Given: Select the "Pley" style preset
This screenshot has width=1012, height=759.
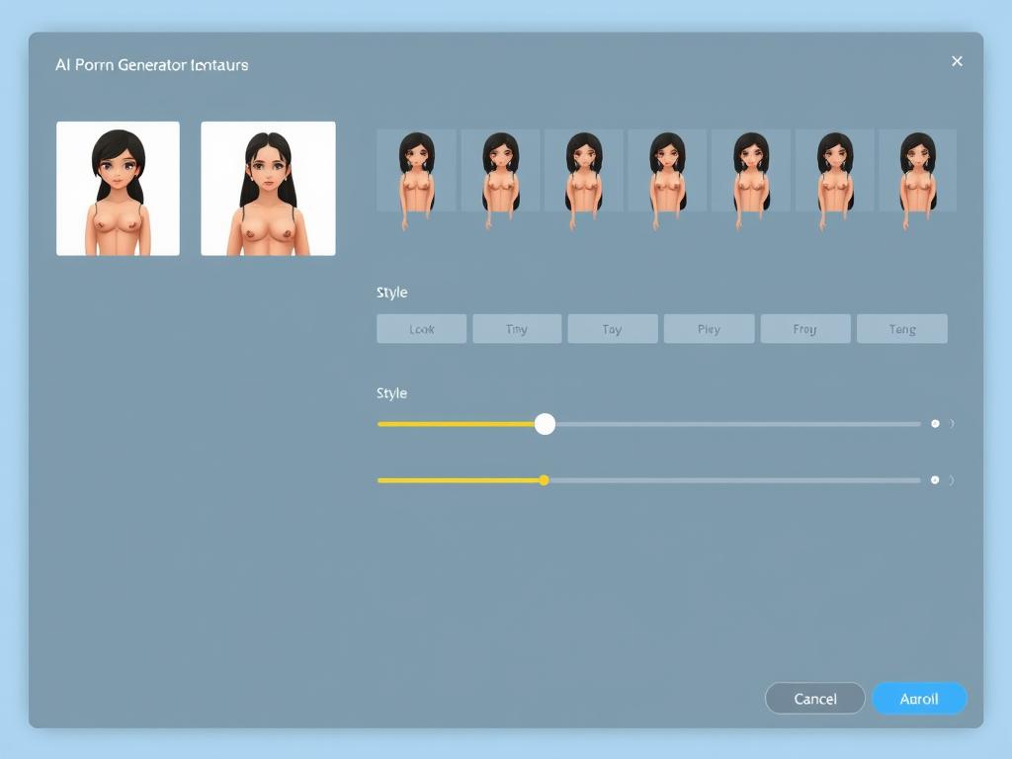Looking at the screenshot, I should click(709, 328).
